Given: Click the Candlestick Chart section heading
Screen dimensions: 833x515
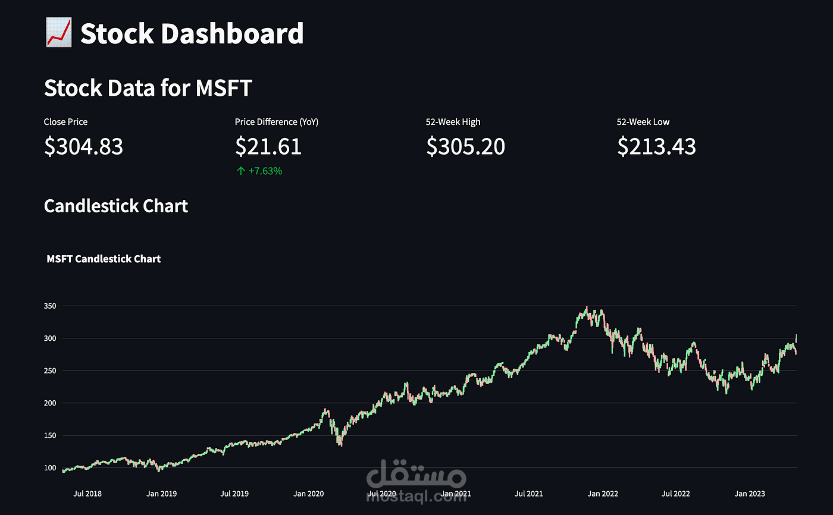Looking at the screenshot, I should (116, 206).
